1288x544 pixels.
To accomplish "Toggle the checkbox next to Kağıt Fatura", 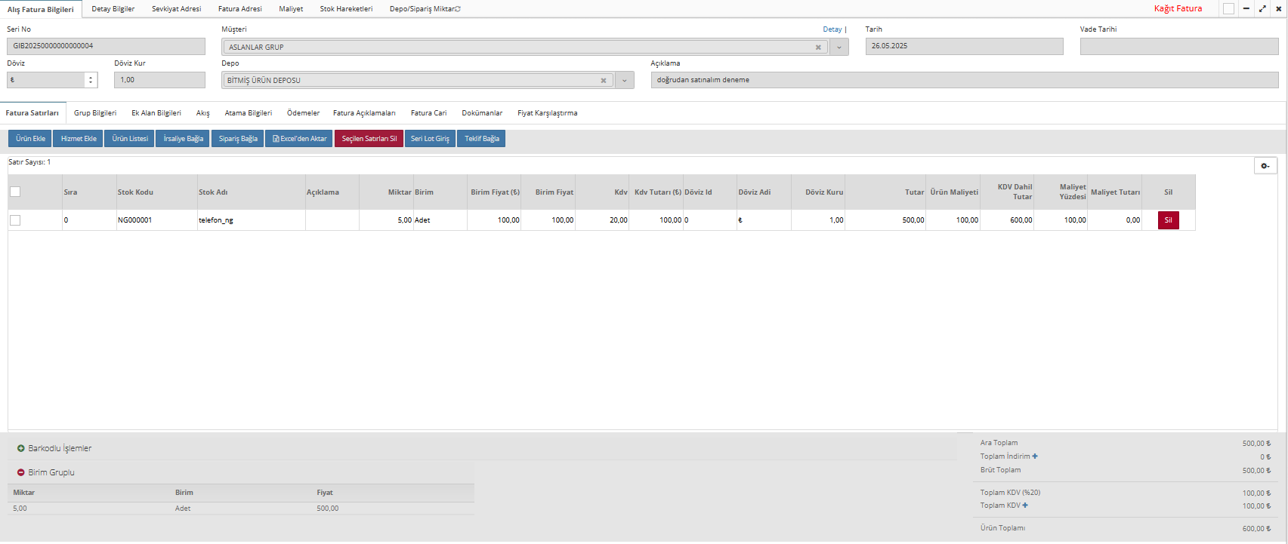I will point(1228,9).
